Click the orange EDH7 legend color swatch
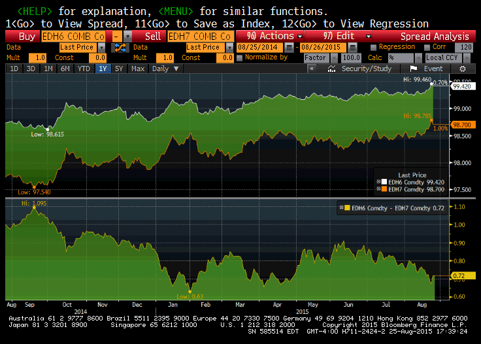This screenshot has width=481, height=344. click(x=384, y=189)
